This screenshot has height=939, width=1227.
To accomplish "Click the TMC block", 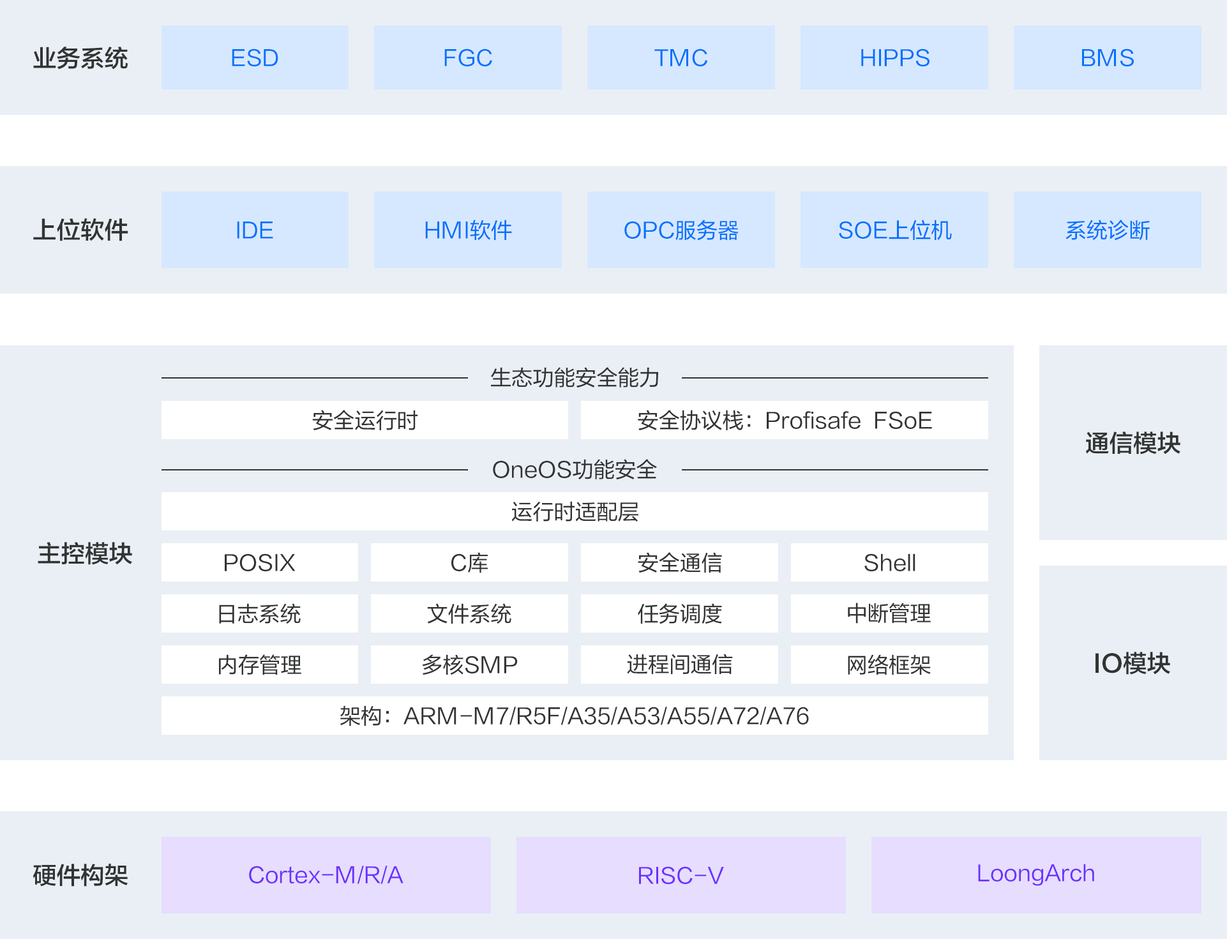I will click(x=681, y=57).
